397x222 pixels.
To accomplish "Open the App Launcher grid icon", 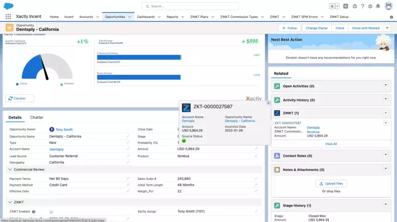I will [x=8, y=16].
